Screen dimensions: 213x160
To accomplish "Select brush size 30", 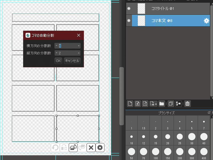I will tap(192, 138).
